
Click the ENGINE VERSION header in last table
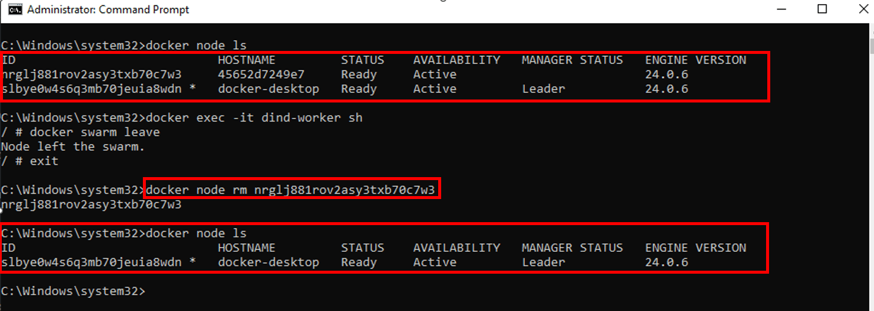(x=696, y=248)
